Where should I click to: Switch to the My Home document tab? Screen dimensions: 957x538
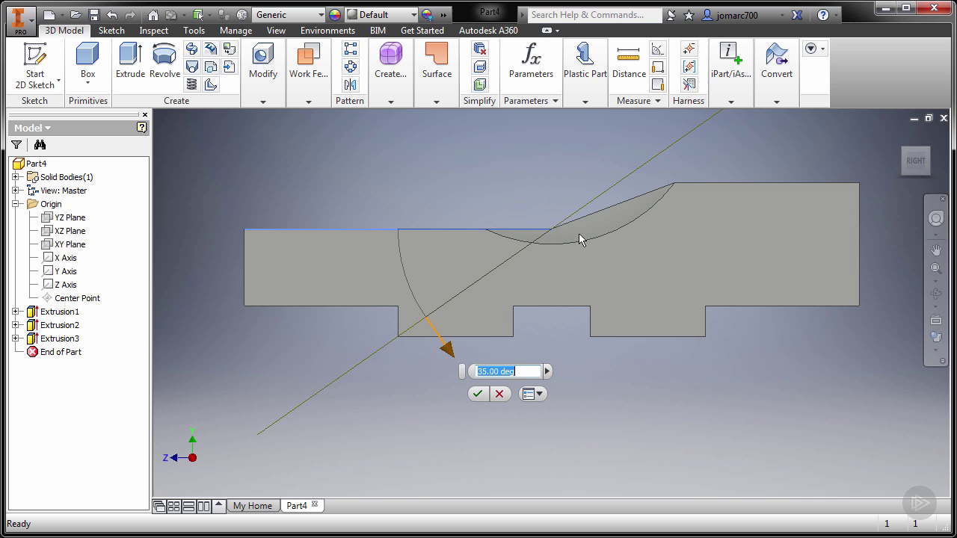[253, 506]
